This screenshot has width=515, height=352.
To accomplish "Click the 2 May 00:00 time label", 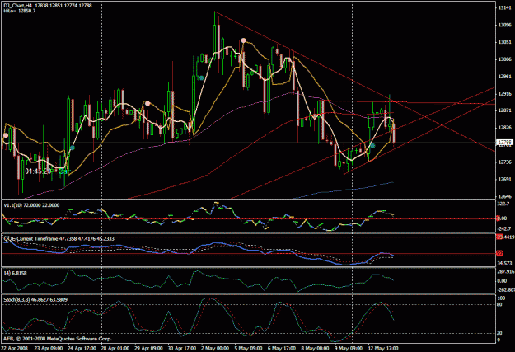I will (x=215, y=348).
